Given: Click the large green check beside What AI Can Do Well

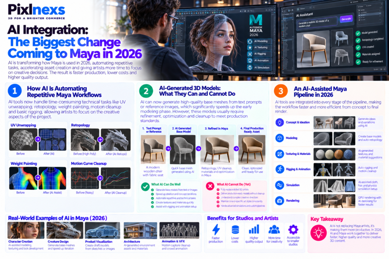Looking at the screenshot, I should click(145, 187).
